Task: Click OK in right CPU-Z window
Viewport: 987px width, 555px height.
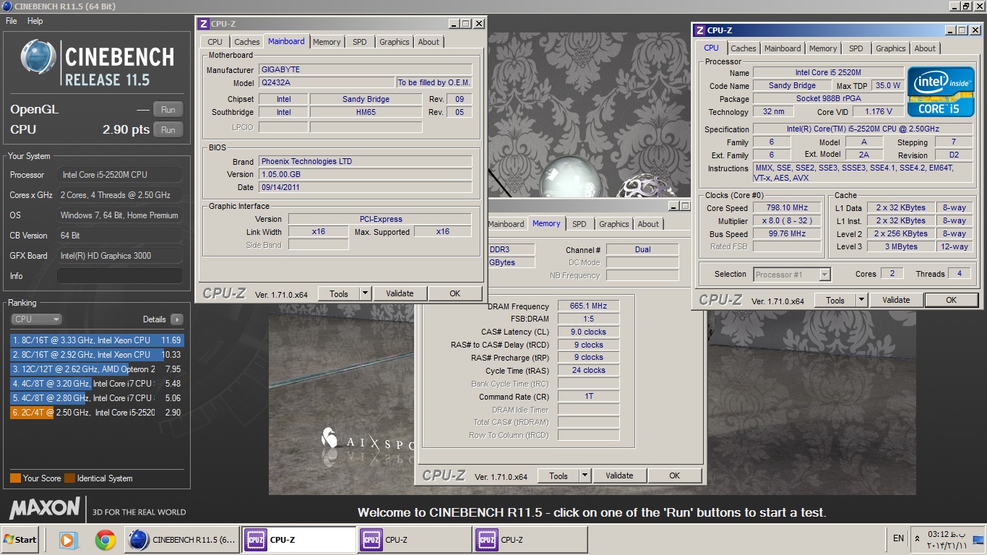Action: (x=951, y=300)
